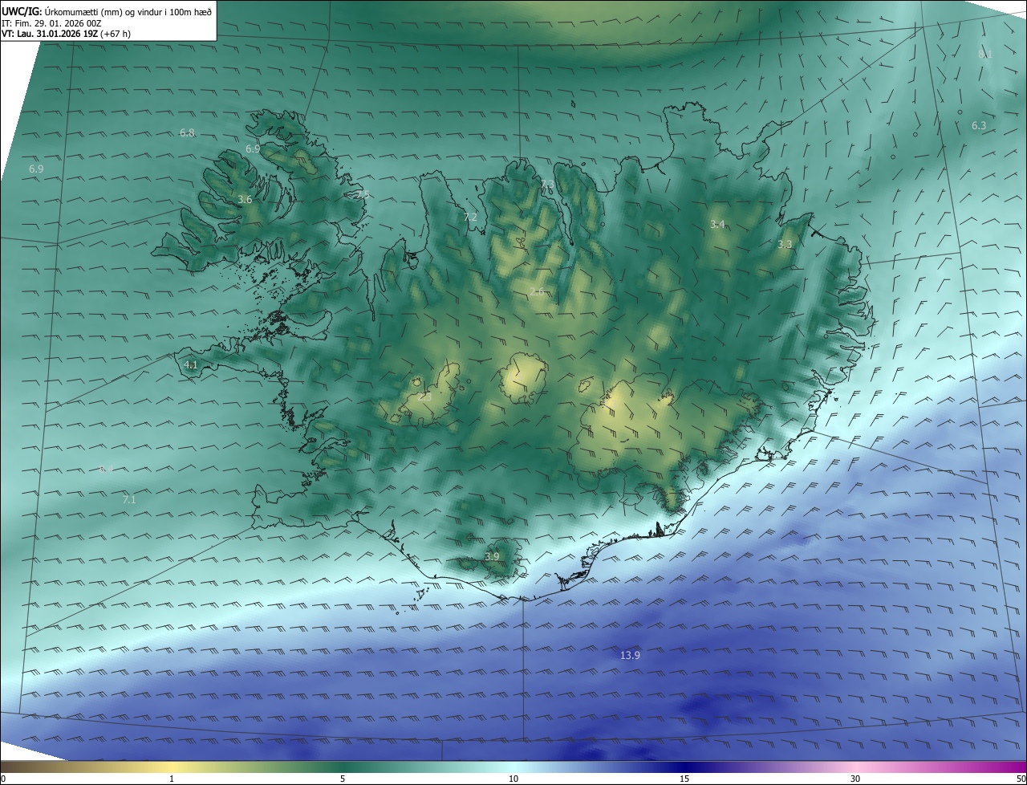Viewport: 1027px width, 785px height.
Task: Click the "VT: Lau. 31.01.2026 19Z (+67 h)" line
Action: click(66, 34)
